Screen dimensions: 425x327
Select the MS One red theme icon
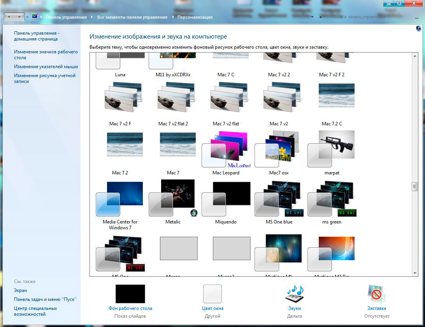click(x=120, y=253)
